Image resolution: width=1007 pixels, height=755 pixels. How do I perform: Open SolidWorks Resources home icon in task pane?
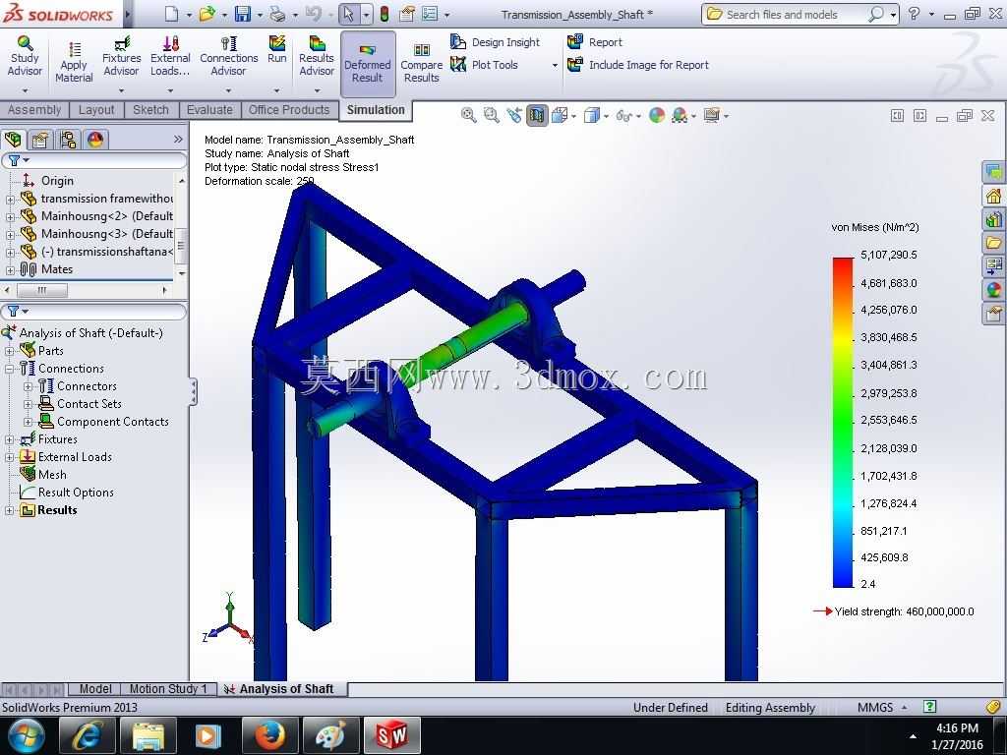click(993, 196)
